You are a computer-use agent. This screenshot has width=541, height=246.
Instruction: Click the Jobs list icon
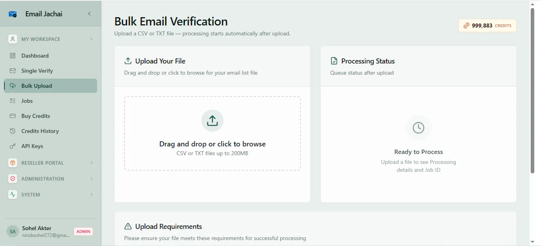click(x=13, y=101)
